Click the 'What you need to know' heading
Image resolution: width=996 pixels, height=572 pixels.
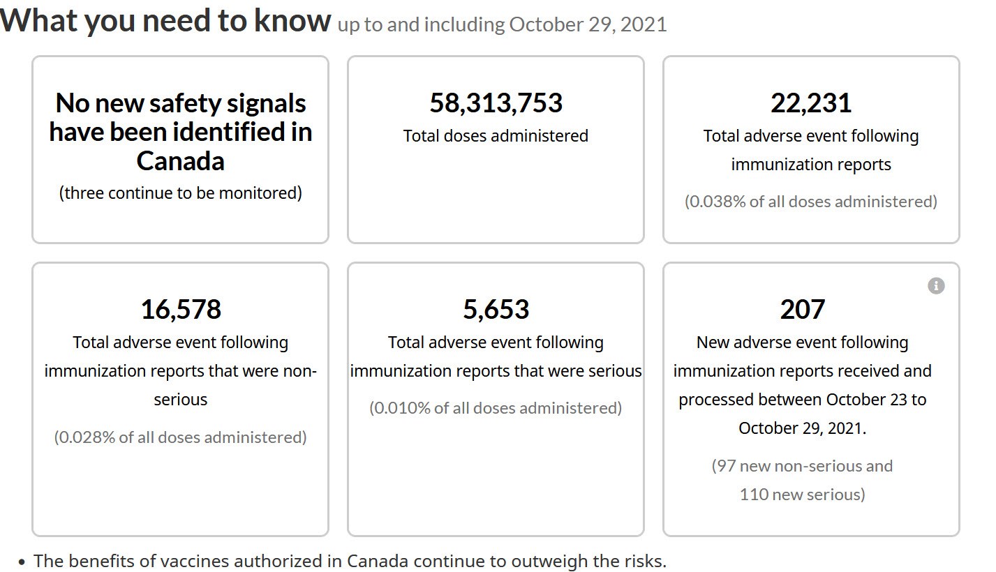(165, 21)
